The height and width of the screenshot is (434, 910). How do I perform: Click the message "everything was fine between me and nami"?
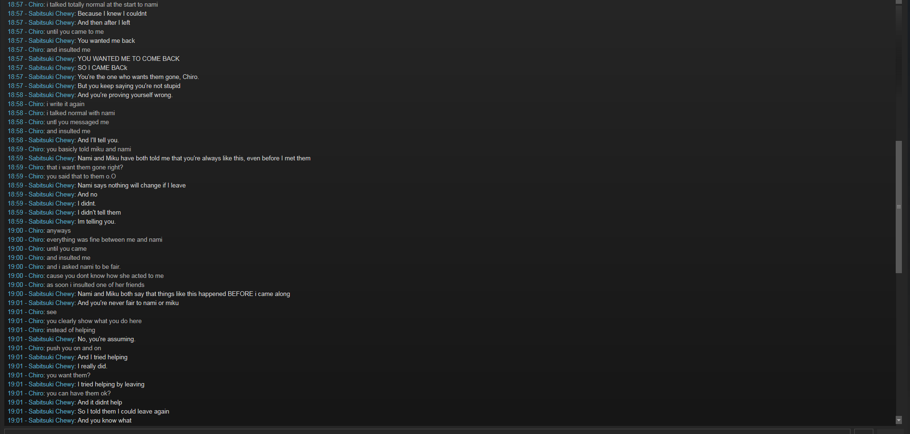coord(104,239)
